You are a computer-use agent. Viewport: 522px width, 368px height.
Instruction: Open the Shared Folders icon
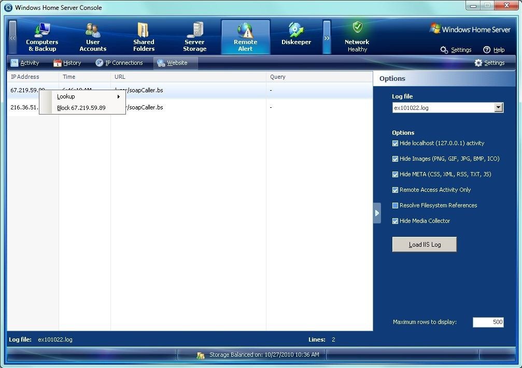pyautogui.click(x=144, y=30)
